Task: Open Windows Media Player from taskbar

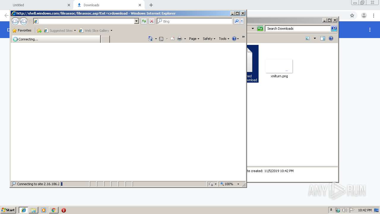Action: pyautogui.click(x=44, y=210)
